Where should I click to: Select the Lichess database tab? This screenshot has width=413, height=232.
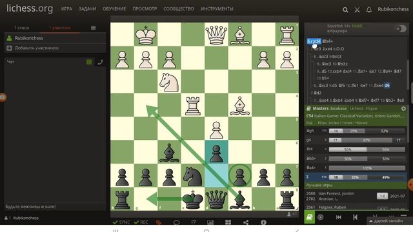357,108
